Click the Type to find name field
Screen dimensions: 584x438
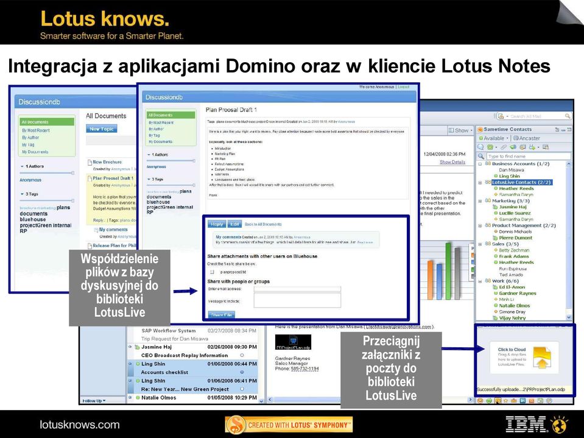pos(529,157)
